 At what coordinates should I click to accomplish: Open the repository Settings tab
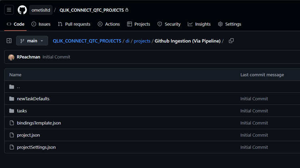click(x=230, y=24)
